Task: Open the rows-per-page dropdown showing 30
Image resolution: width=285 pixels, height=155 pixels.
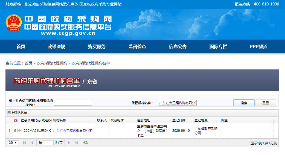Action: pos(13,143)
